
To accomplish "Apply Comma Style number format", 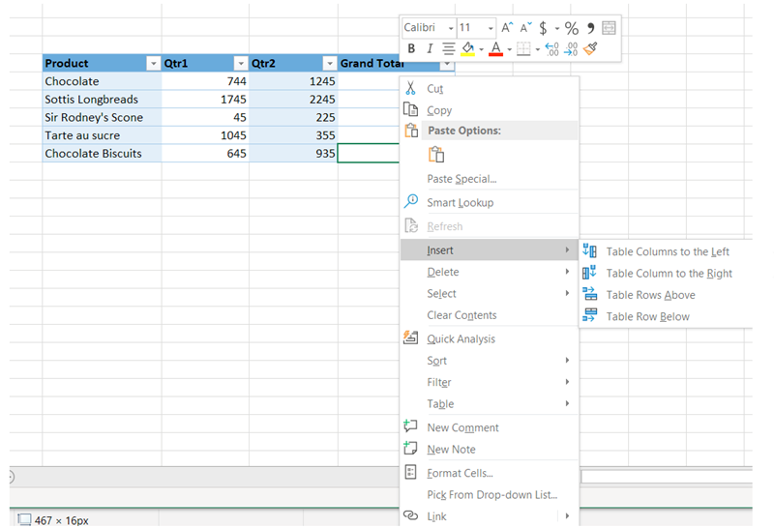I will point(590,28).
